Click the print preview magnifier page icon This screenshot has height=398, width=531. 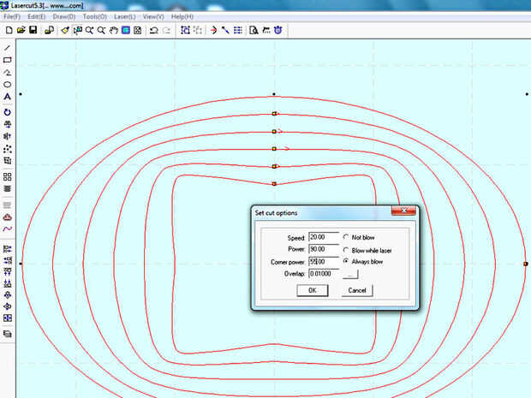click(x=254, y=31)
